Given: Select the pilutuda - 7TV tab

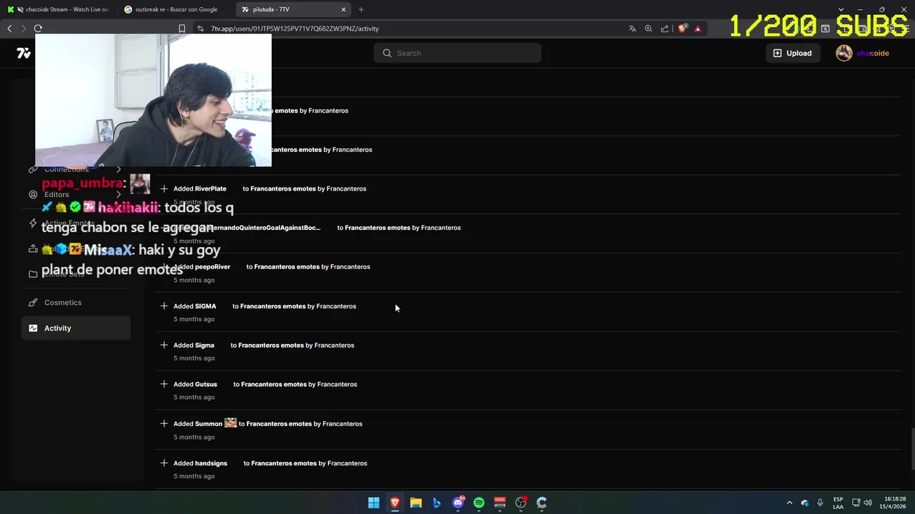Looking at the screenshot, I should click(293, 9).
